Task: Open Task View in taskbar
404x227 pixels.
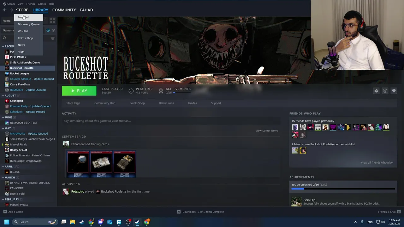Action: pos(63,222)
